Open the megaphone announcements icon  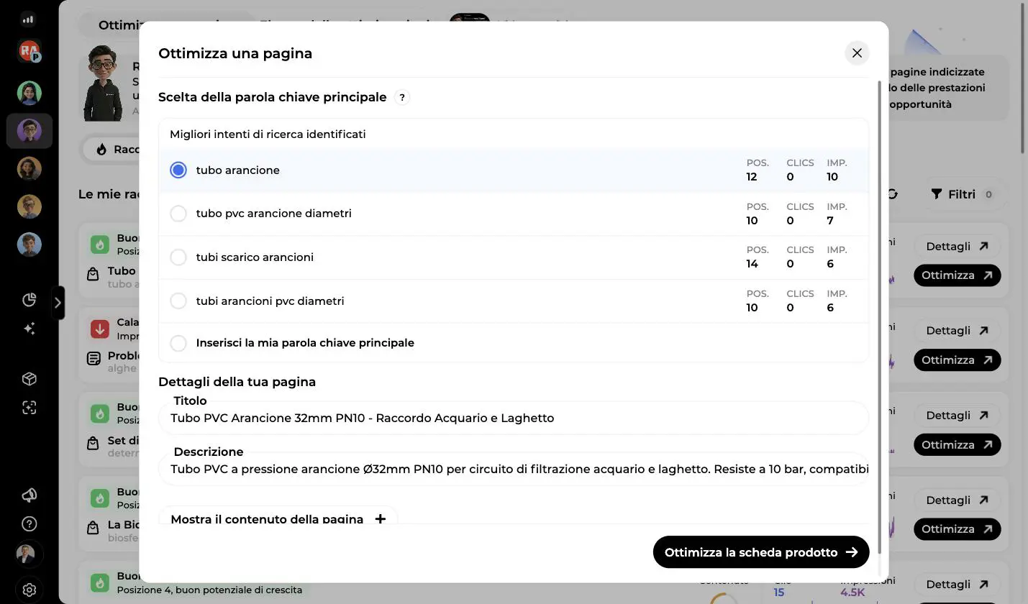[29, 495]
